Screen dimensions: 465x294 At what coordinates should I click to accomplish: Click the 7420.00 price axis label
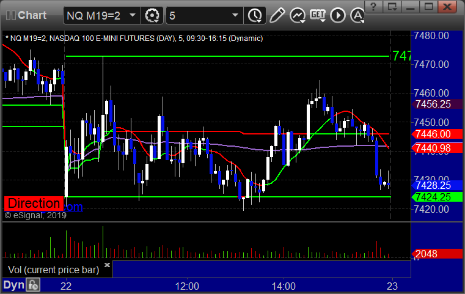point(431,209)
